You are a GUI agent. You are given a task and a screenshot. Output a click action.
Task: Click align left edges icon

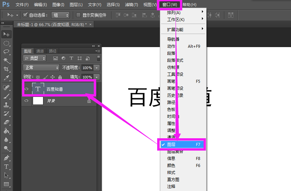(x=144, y=15)
